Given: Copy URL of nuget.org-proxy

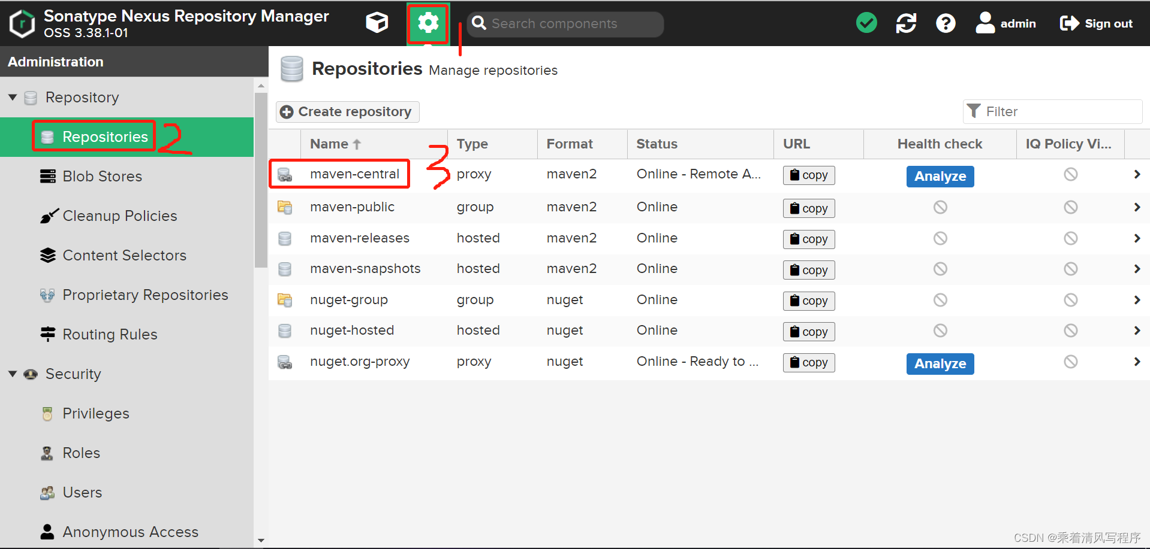Looking at the screenshot, I should click(809, 362).
